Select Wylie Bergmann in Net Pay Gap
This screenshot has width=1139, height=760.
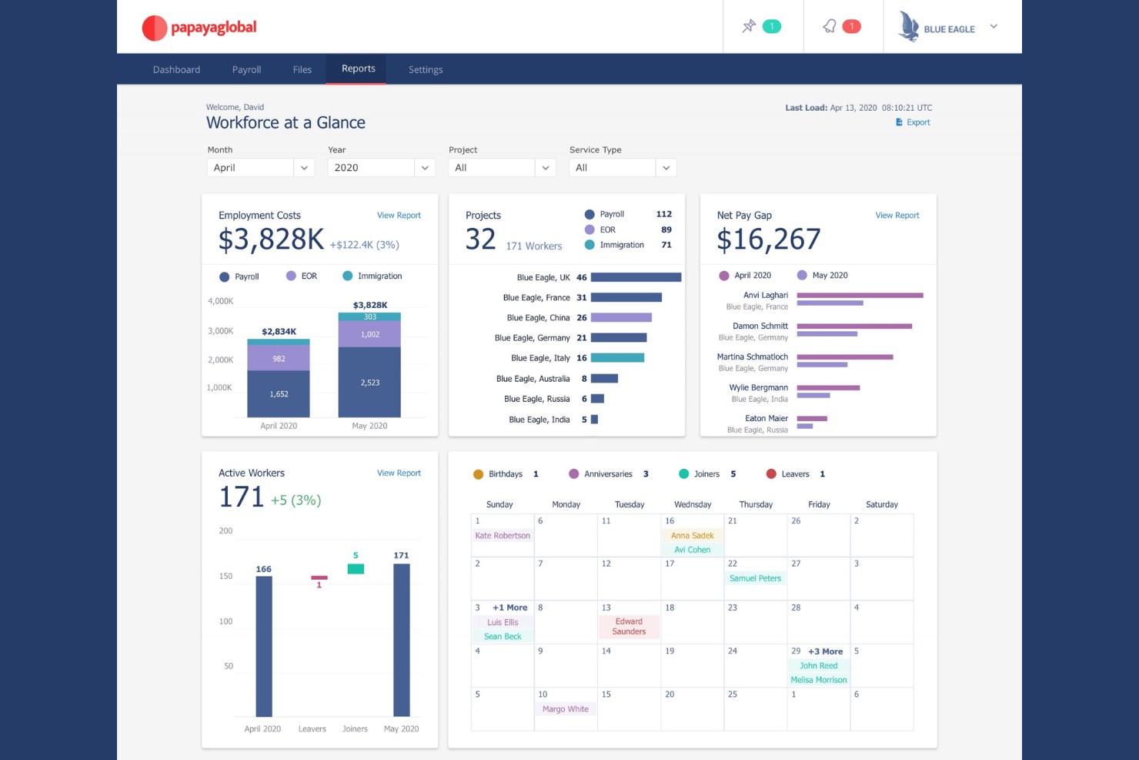[758, 388]
